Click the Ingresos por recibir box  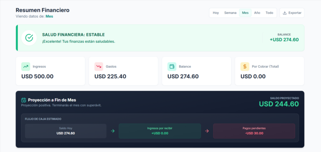point(160,131)
